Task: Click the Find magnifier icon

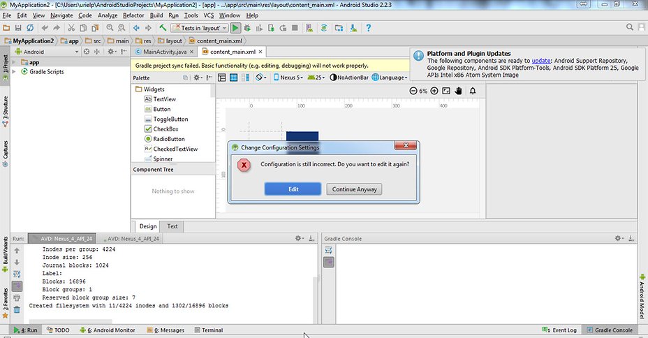Action: click(x=110, y=28)
